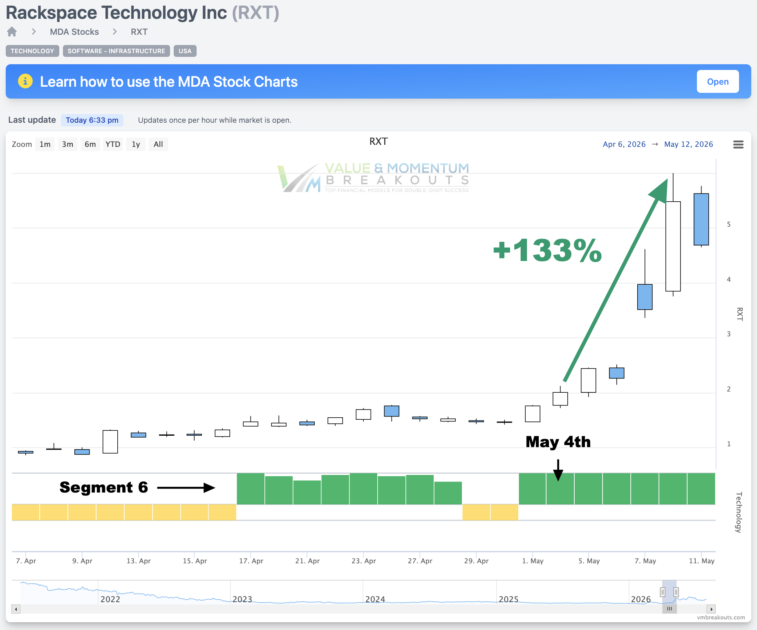Click the yellow segment bar for 7 Apr
The image size is (757, 630).
(26, 512)
